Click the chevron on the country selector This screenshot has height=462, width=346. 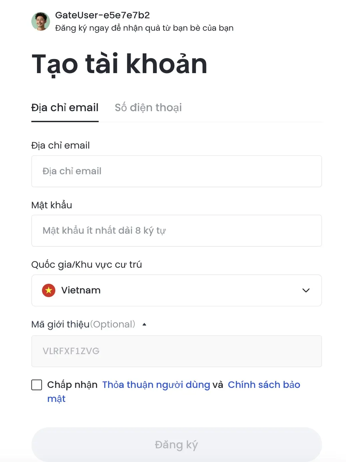(x=306, y=290)
